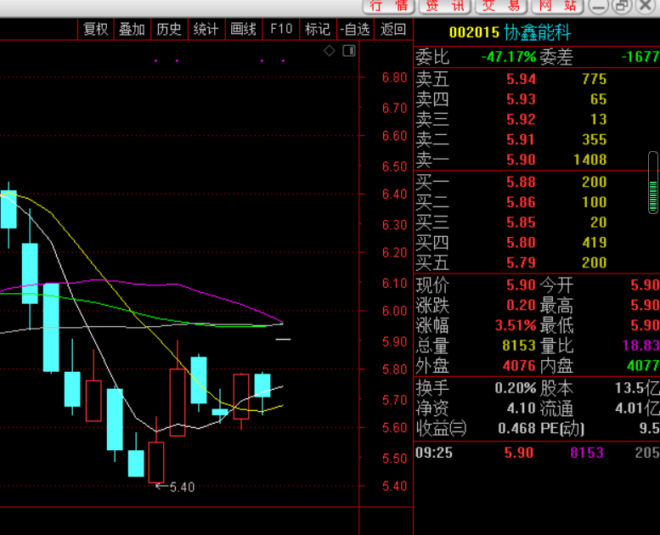Viewport: 660px width, 535px height.
Task: Open F10 company information
Action: [x=281, y=29]
